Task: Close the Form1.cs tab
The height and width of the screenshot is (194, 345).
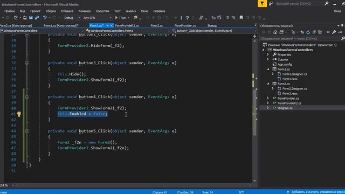Action: [112, 25]
